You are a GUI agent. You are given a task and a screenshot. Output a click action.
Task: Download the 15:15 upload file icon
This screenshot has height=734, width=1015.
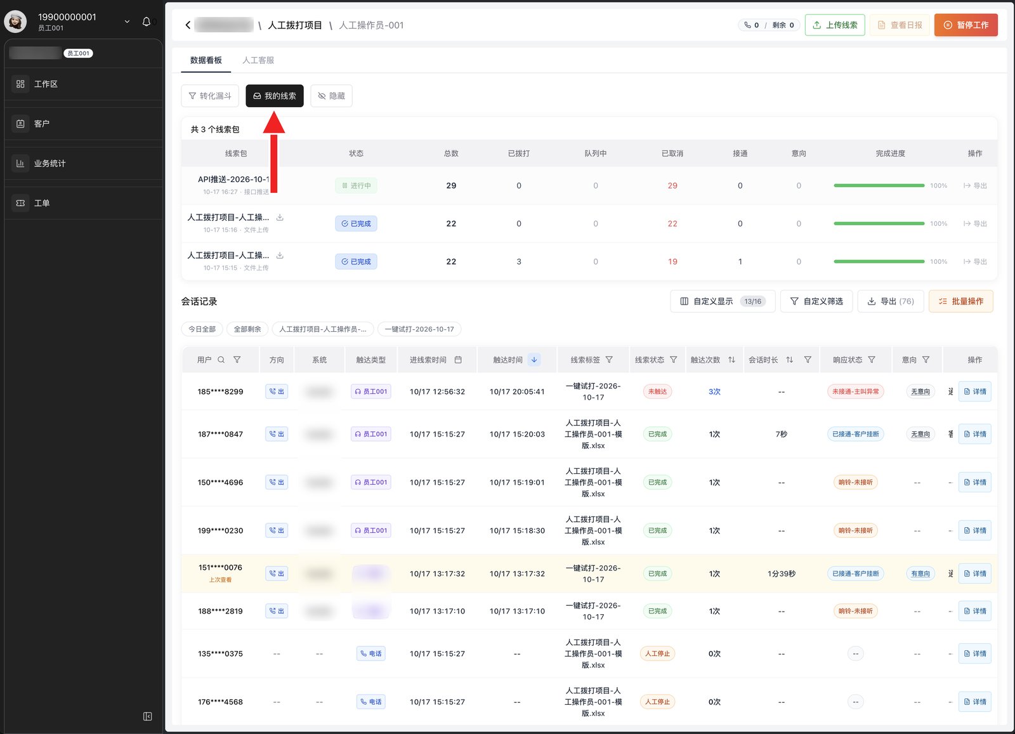pyautogui.click(x=280, y=256)
